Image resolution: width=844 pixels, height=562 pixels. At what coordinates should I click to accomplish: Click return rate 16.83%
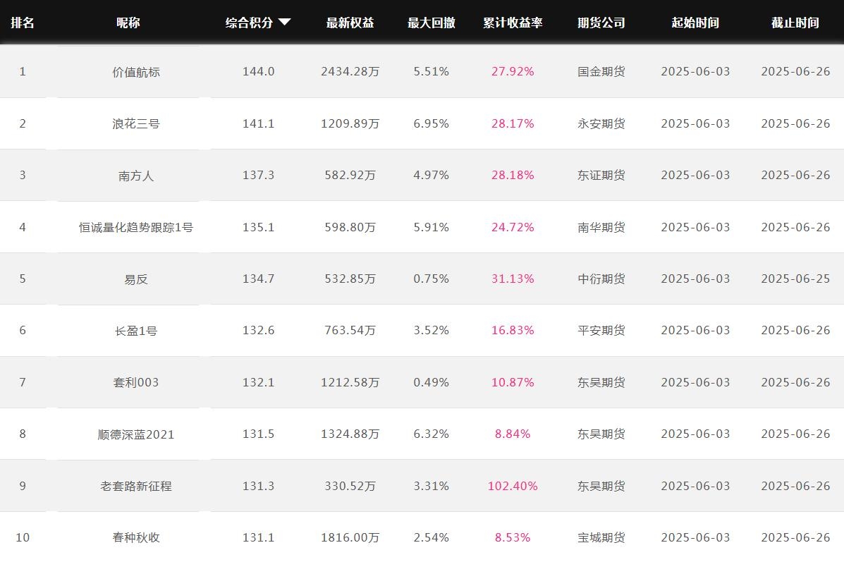[x=513, y=331]
